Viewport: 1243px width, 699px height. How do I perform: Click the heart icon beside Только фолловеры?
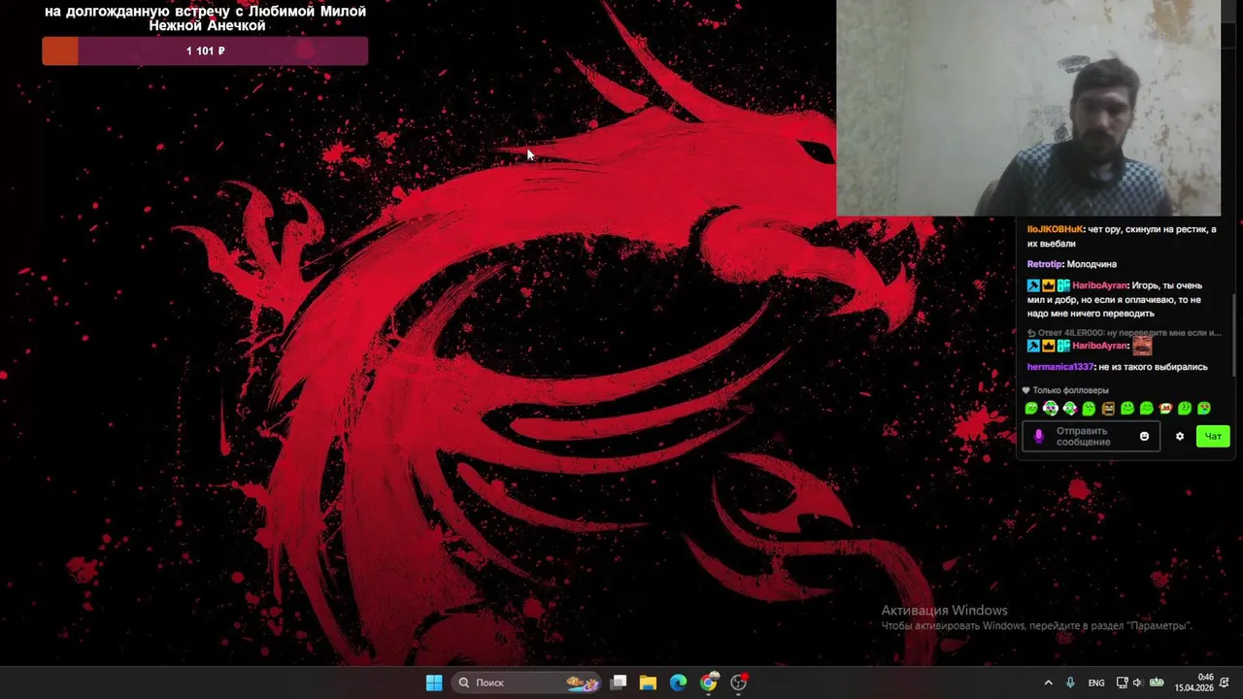[x=1026, y=390]
